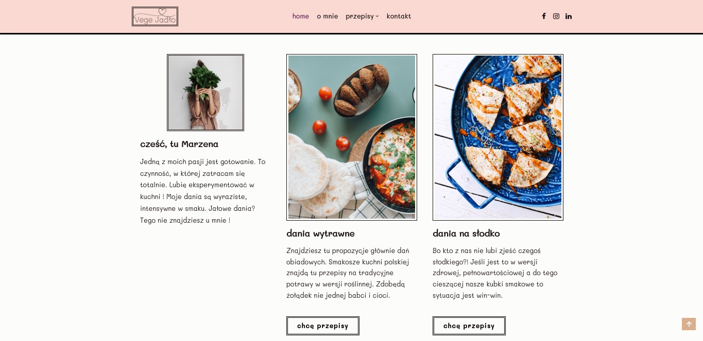Click the shakshuka and falafel photo
The height and width of the screenshot is (341, 703).
352,137
